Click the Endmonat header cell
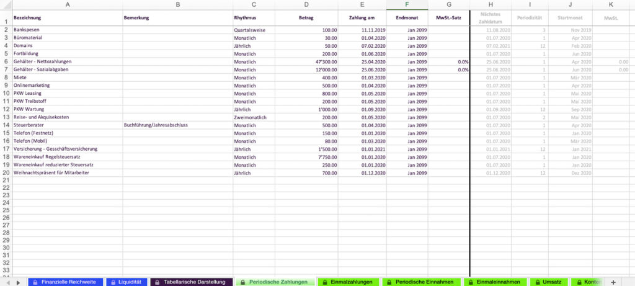This screenshot has width=635, height=286. [407, 18]
